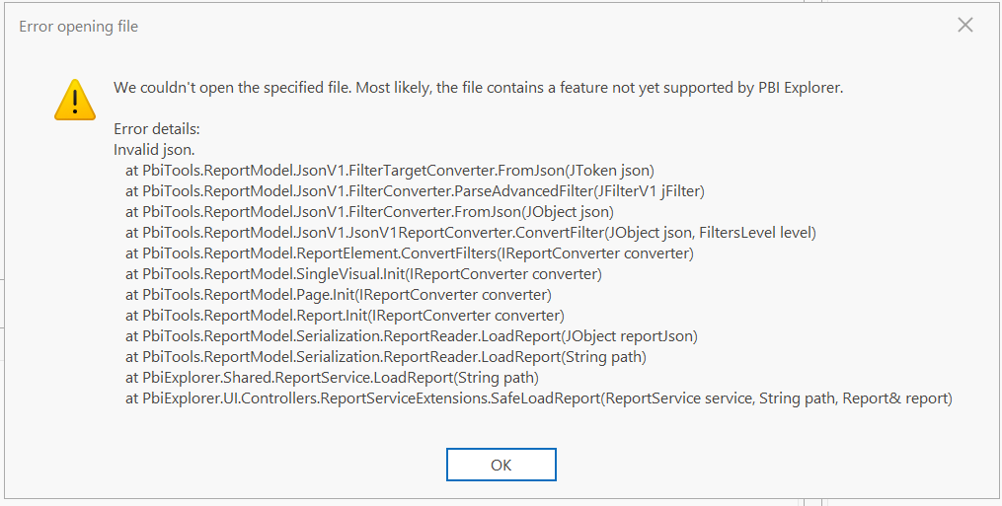Click the yellow warning triangle icon
Image resolution: width=1002 pixels, height=506 pixels.
[75, 100]
